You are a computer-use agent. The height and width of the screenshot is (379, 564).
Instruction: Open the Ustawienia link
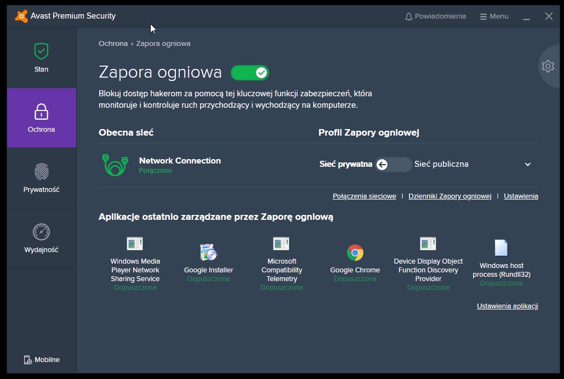click(521, 196)
